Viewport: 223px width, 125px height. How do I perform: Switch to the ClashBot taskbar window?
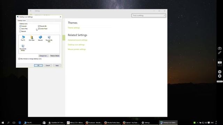56,123
